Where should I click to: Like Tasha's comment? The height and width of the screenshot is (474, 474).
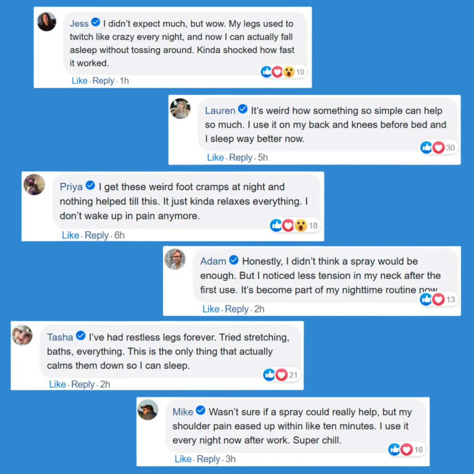57,384
